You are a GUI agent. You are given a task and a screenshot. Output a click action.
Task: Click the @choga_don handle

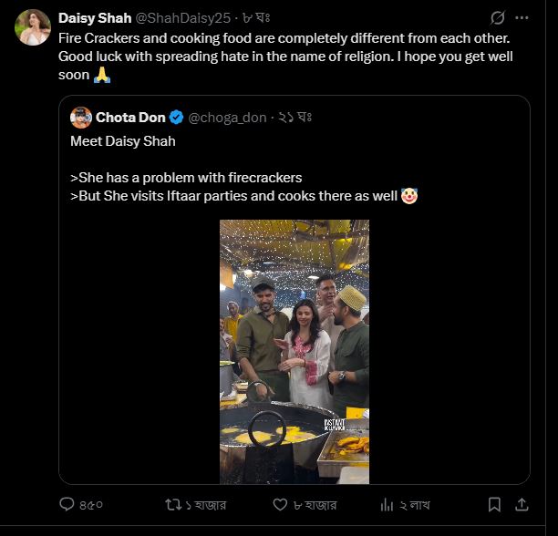[227, 118]
